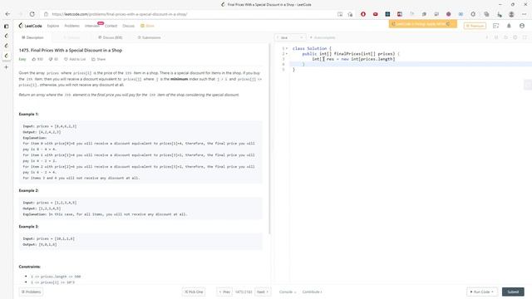Open the browser three-dot menu

pos(524,14)
